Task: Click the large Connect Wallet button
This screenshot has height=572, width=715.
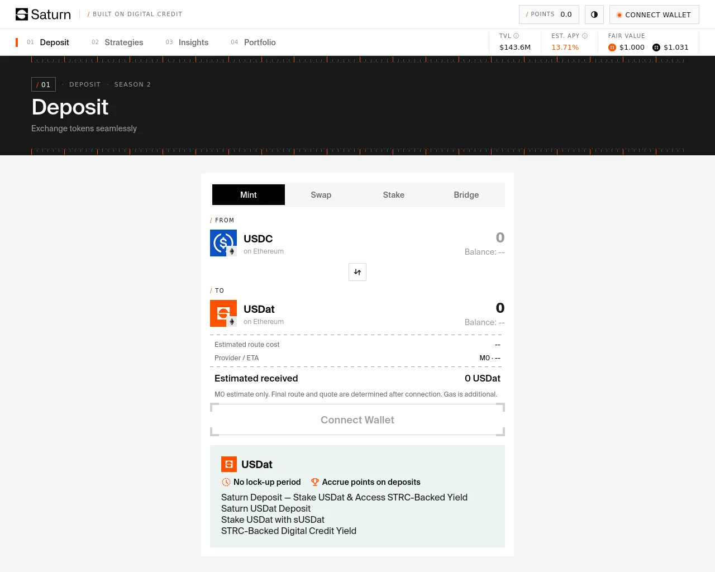Action: tap(357, 420)
